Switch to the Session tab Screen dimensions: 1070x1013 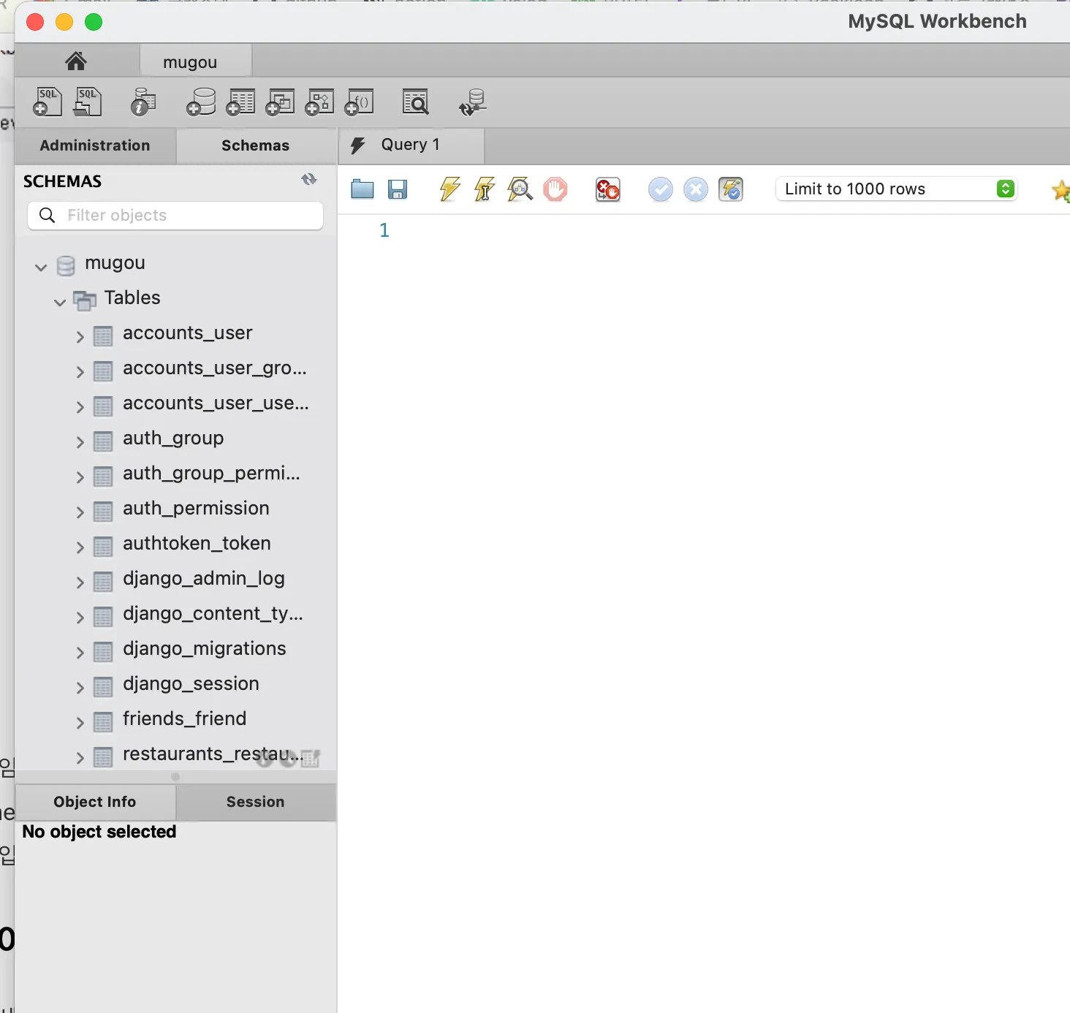(x=256, y=802)
